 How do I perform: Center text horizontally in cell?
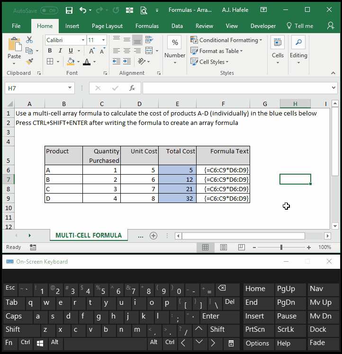tap(127, 51)
